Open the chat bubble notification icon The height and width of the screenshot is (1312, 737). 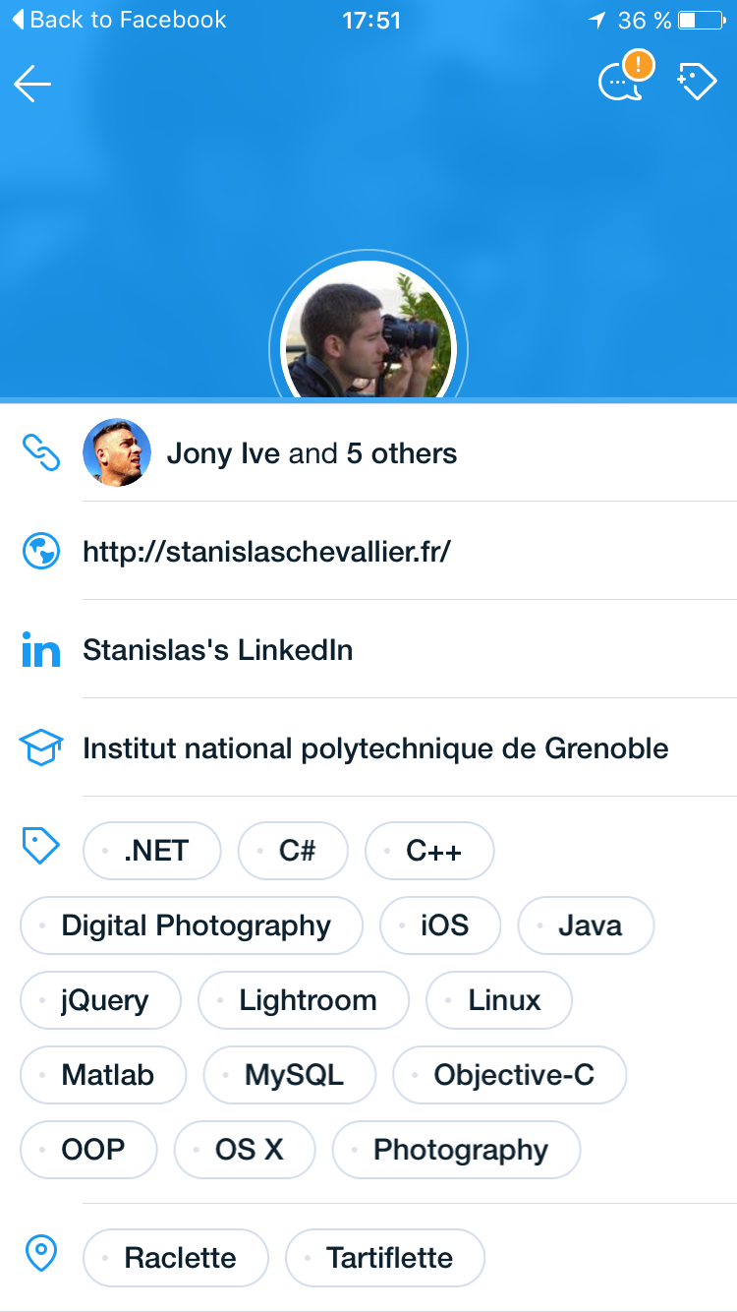[623, 81]
